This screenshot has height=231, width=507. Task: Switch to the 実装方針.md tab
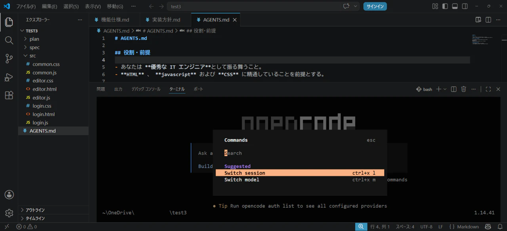click(166, 20)
